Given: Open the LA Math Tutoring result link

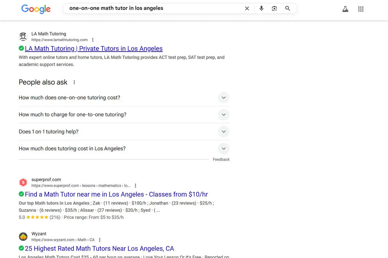Looking at the screenshot, I should [94, 48].
